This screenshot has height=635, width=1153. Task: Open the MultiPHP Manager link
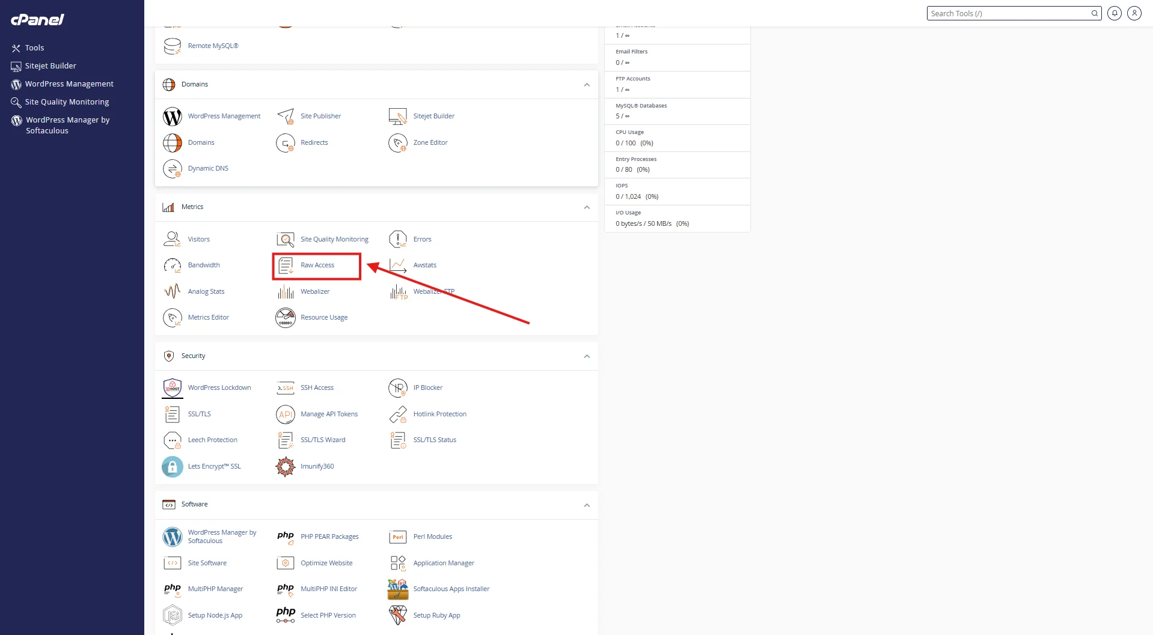coord(215,589)
